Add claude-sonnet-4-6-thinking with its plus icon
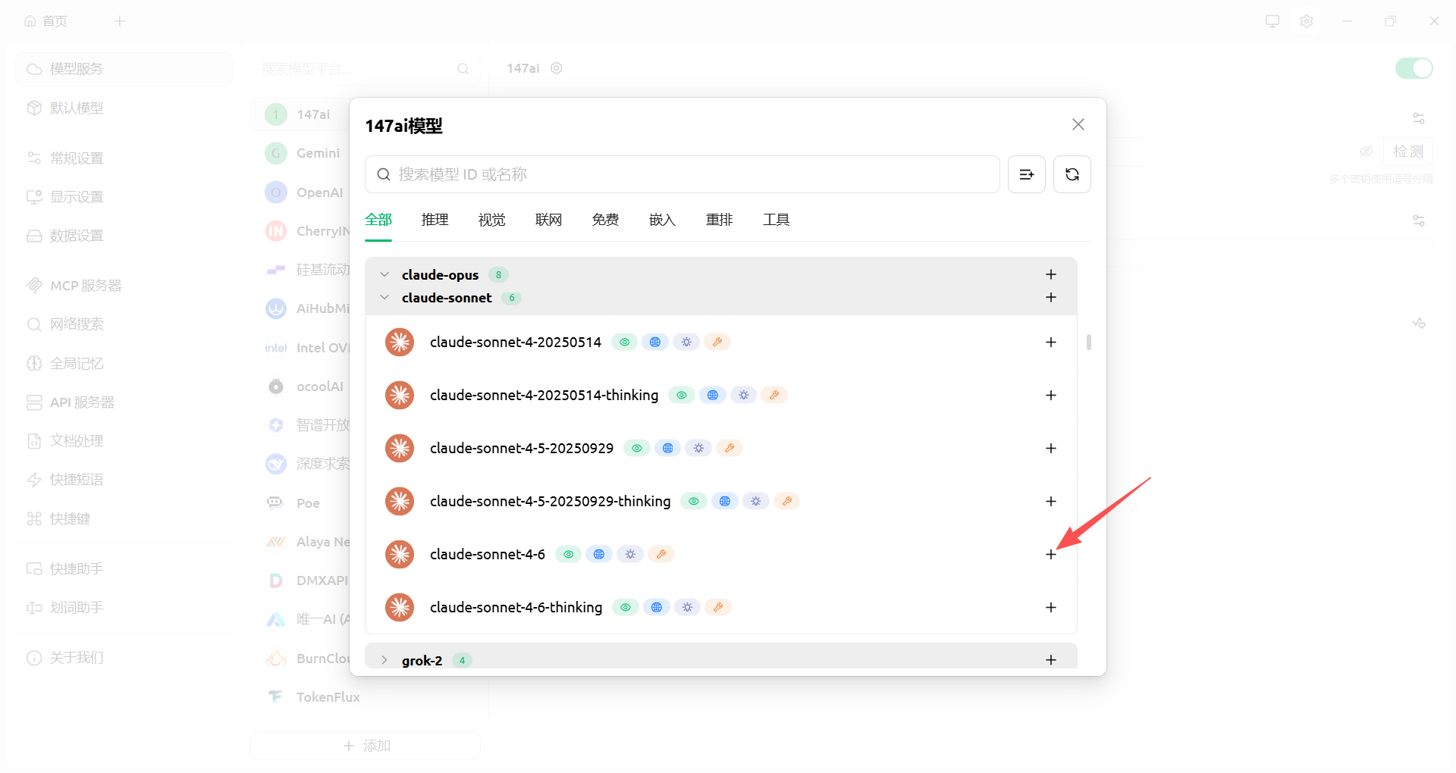The width and height of the screenshot is (1456, 773). [x=1051, y=608]
